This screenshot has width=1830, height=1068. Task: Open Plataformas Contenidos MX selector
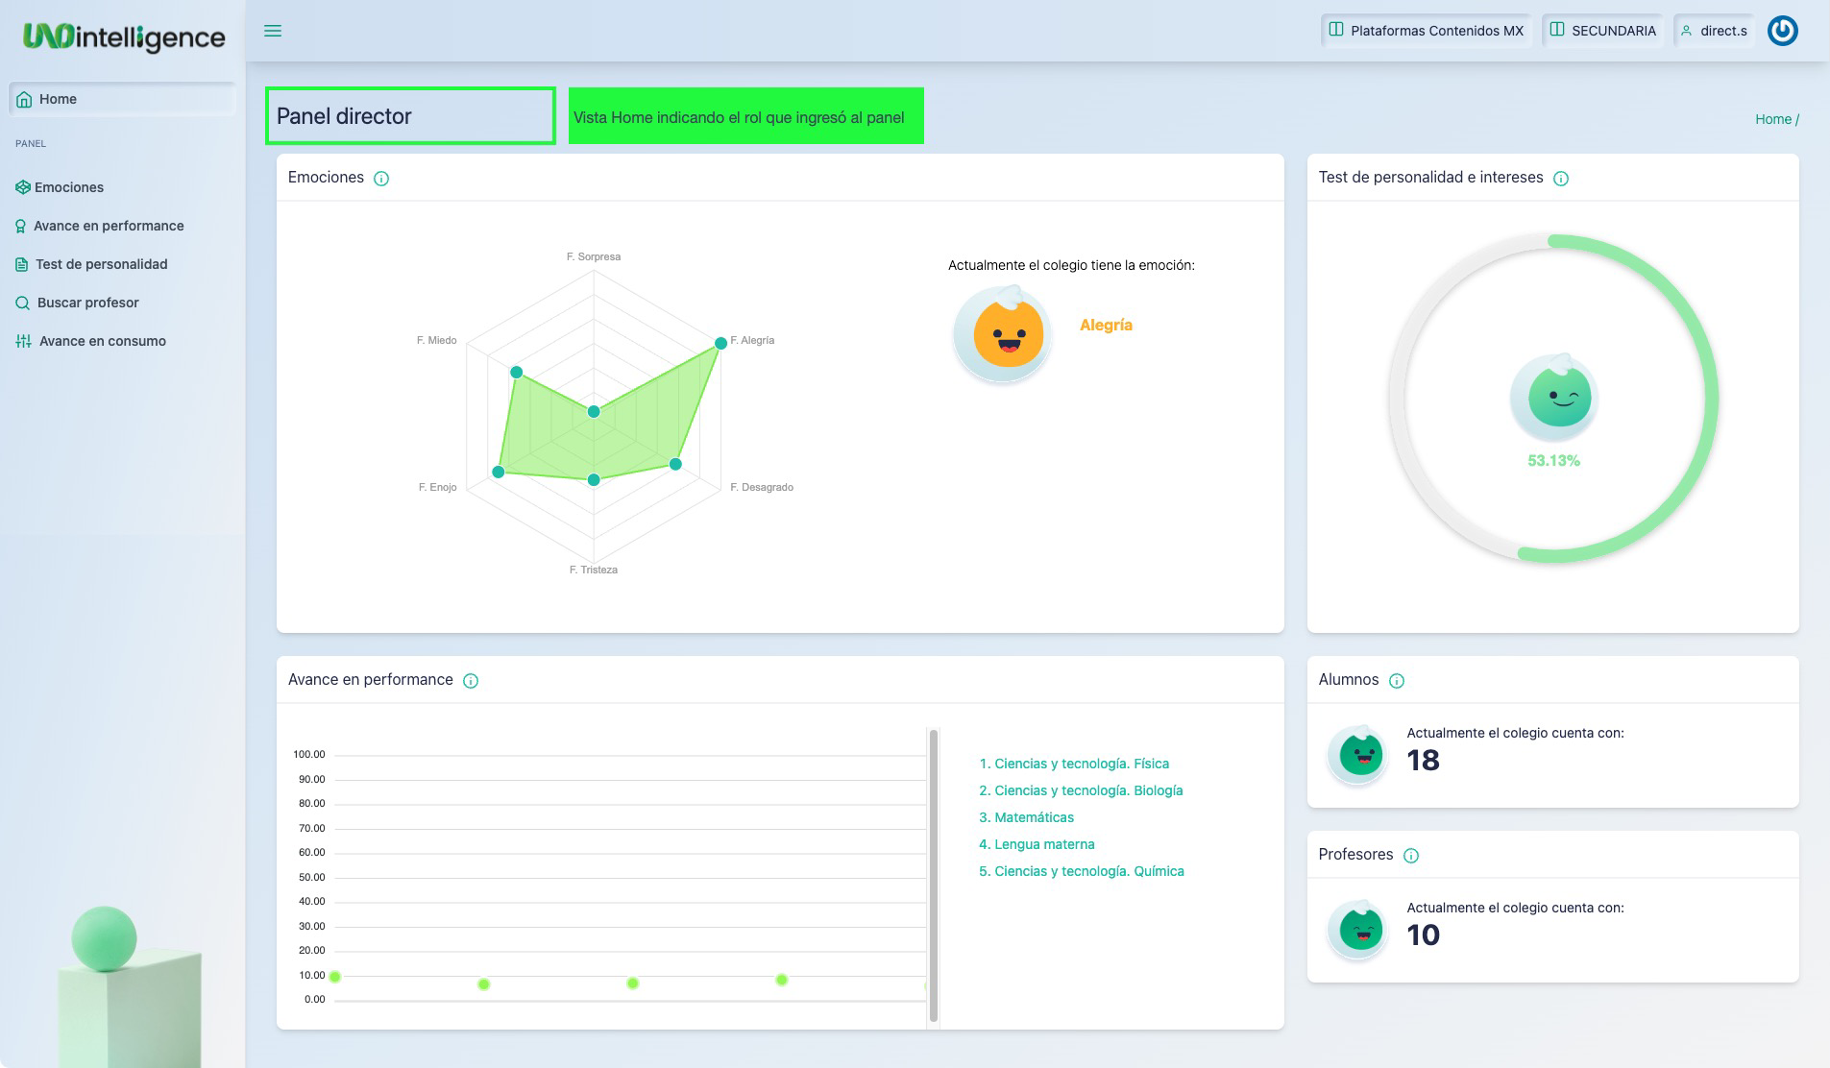click(x=1426, y=31)
